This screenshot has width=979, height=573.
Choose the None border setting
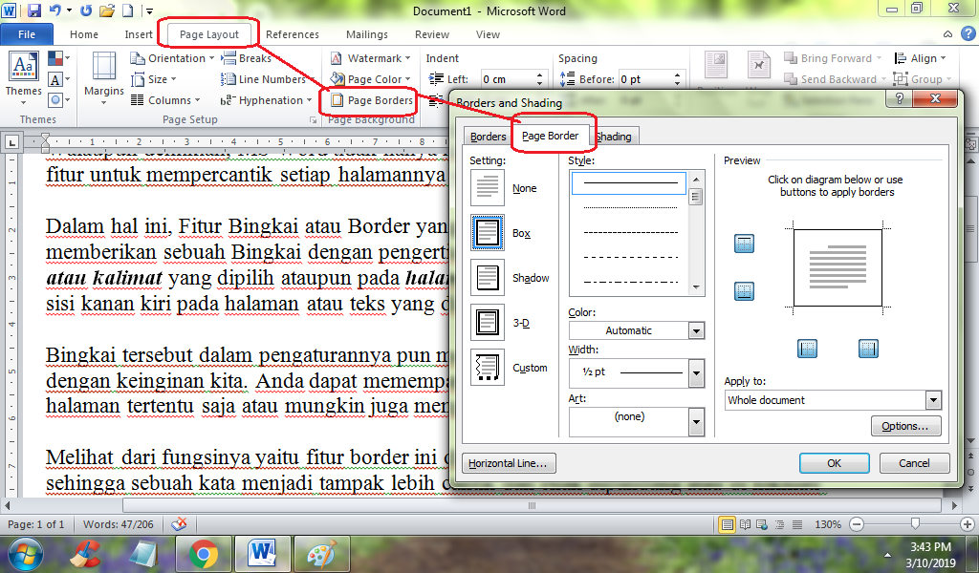487,187
